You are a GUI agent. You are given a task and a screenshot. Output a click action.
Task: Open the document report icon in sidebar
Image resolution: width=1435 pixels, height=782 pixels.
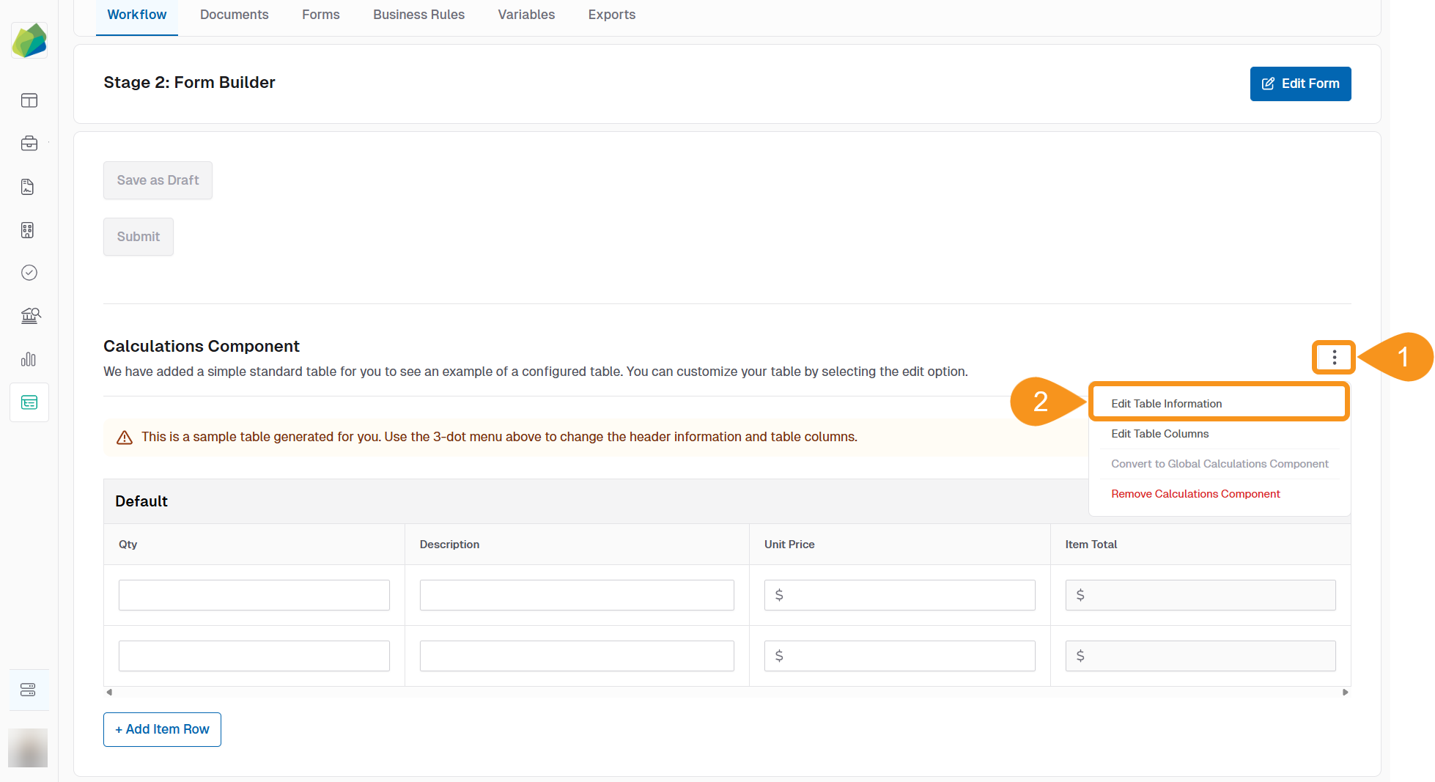(29, 187)
